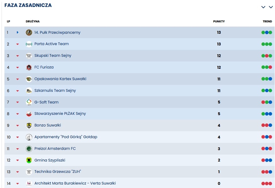Click the FC Furioza team logo
This screenshot has height=188, width=275.
click(29, 67)
